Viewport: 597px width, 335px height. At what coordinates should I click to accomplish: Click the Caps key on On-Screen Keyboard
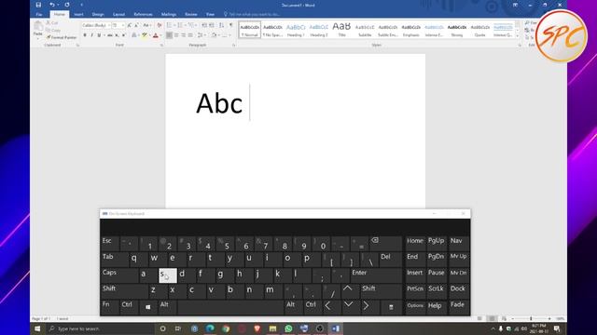pyautogui.click(x=119, y=275)
